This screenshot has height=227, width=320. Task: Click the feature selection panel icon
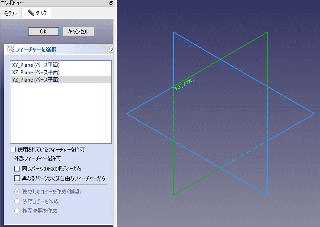(x=11, y=49)
